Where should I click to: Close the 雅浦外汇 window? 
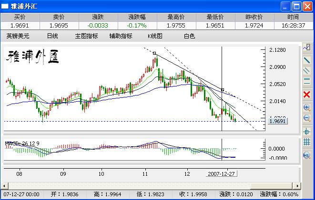coord(307,6)
